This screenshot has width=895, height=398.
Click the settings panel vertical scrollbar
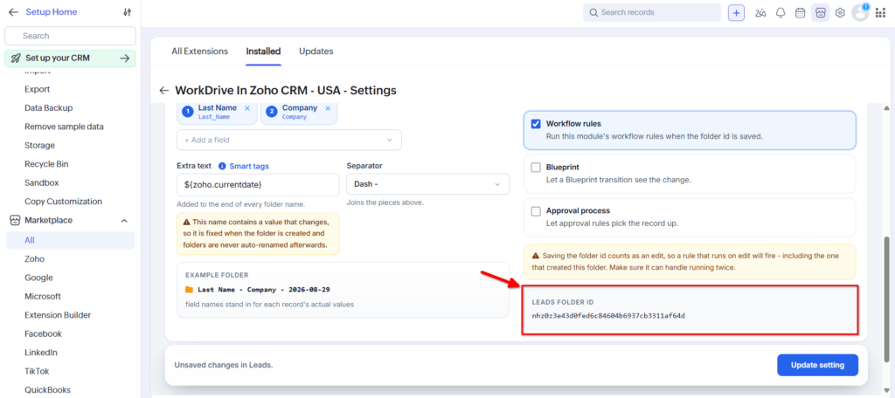[886, 298]
